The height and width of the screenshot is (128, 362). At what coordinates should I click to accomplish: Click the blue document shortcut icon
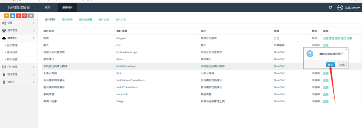pos(12,16)
